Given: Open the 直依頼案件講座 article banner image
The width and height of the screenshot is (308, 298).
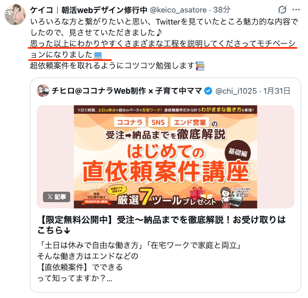Looking at the screenshot, I should click(x=166, y=157).
